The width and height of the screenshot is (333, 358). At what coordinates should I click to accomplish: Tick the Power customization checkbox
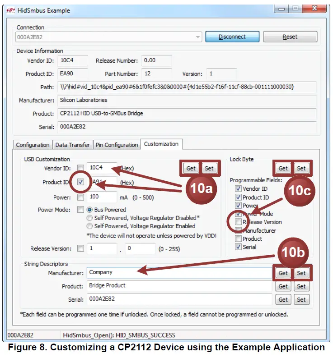[80, 197]
